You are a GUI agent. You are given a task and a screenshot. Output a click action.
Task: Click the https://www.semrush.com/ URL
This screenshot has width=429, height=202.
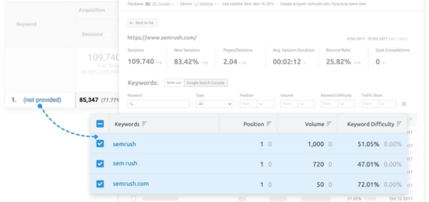click(162, 38)
